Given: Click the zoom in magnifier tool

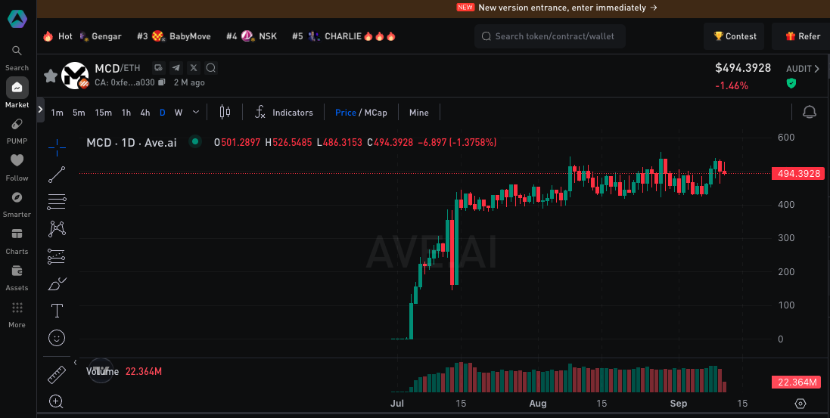Looking at the screenshot, I should 57,401.
